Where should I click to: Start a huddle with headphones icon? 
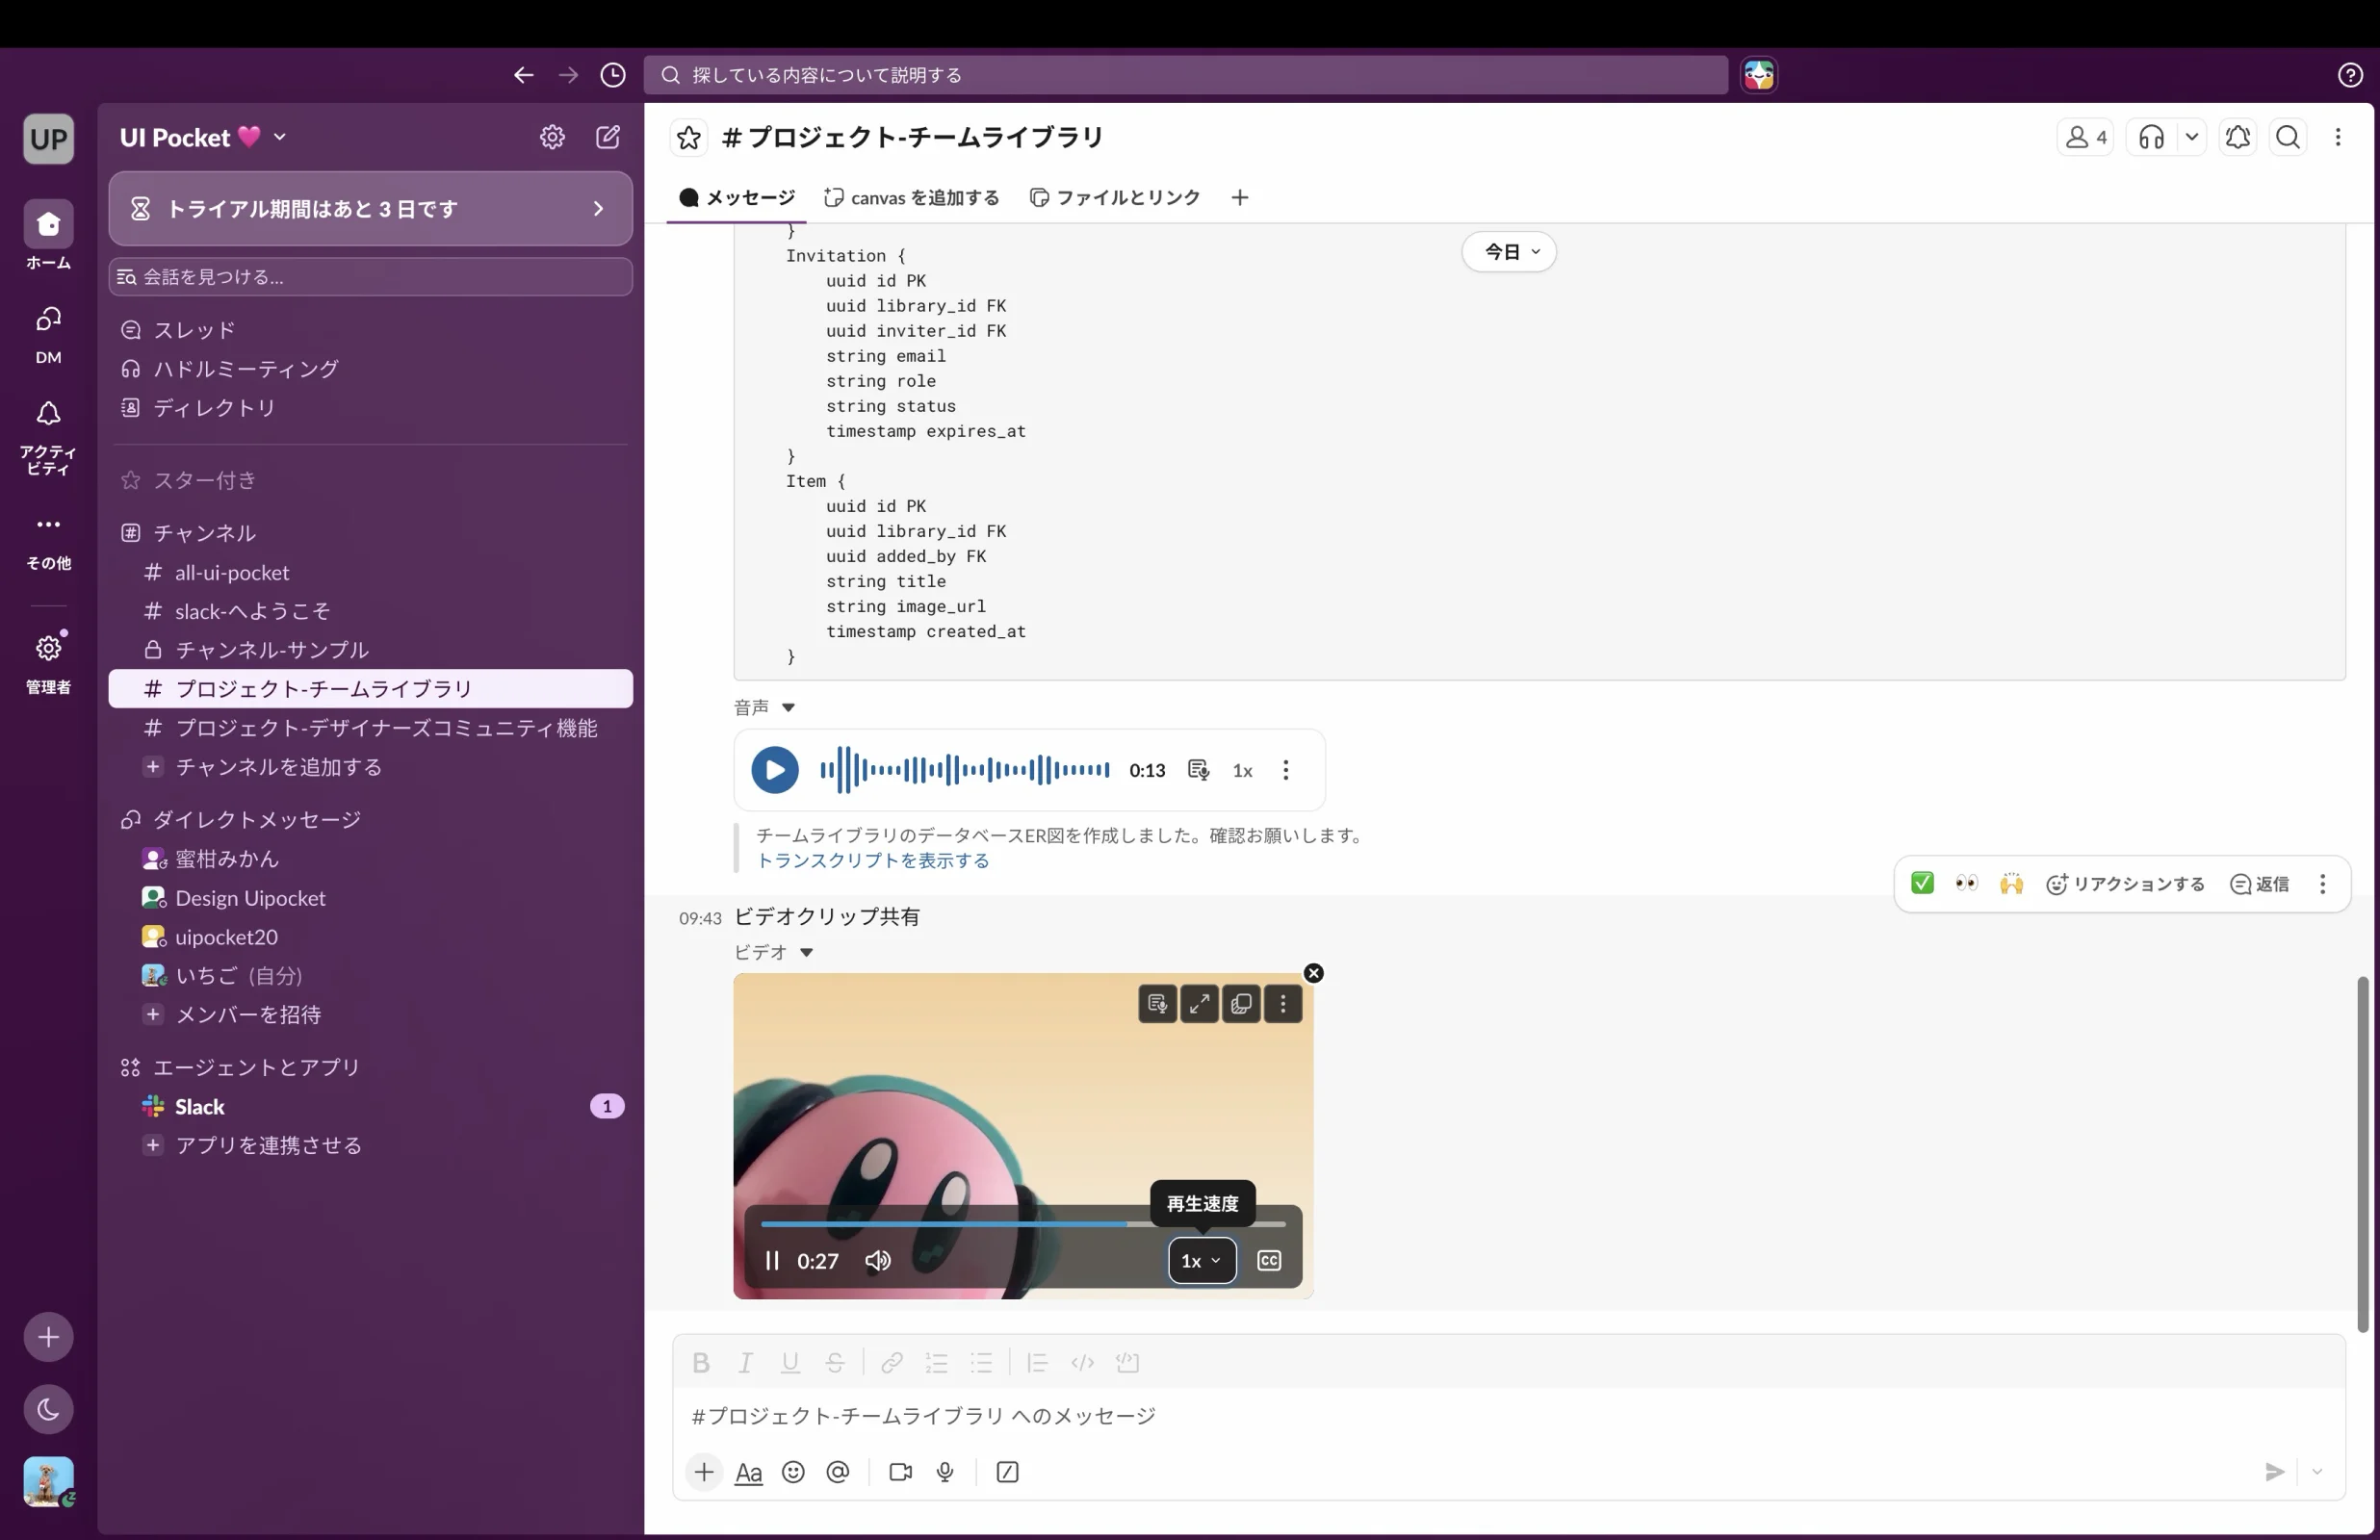click(2151, 137)
